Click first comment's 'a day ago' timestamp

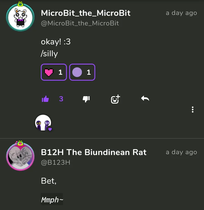coord(181,13)
